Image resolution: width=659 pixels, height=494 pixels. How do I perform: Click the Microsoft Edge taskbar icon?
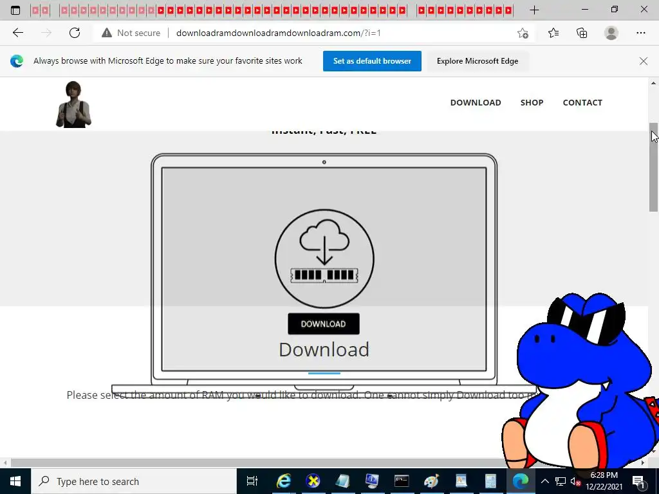[x=520, y=481]
